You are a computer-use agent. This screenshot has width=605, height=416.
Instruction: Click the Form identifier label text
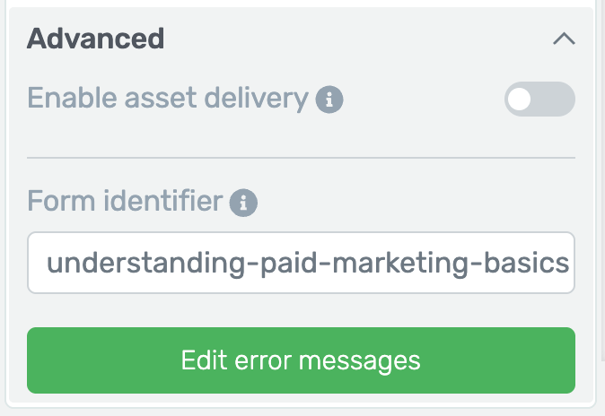click(x=125, y=201)
